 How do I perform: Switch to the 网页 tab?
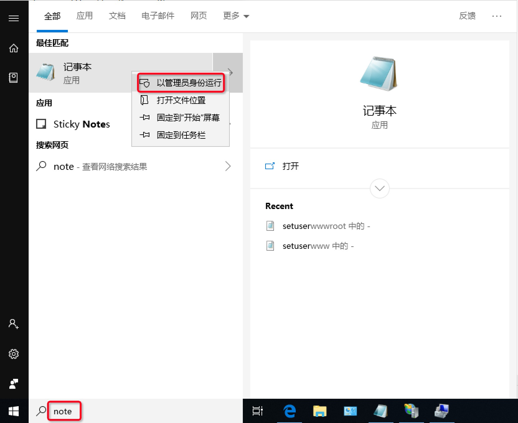pyautogui.click(x=199, y=16)
